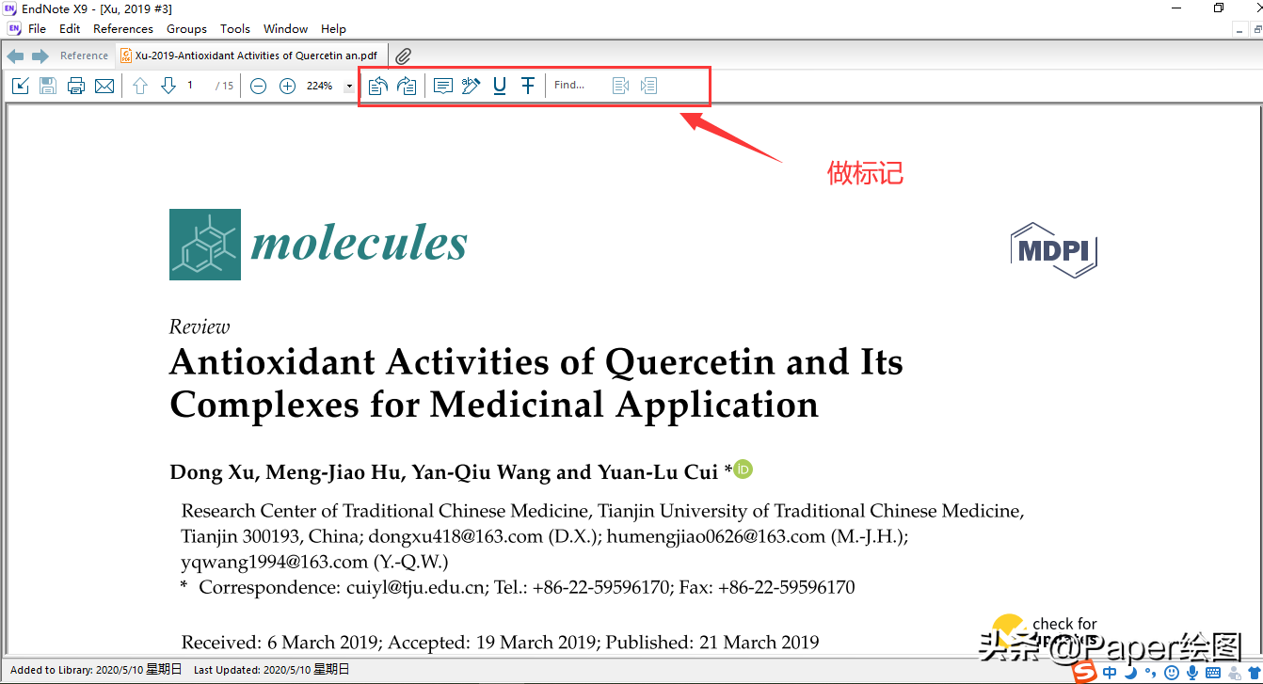Expand the zoom percentage dropdown
1263x684 pixels.
[x=349, y=86]
